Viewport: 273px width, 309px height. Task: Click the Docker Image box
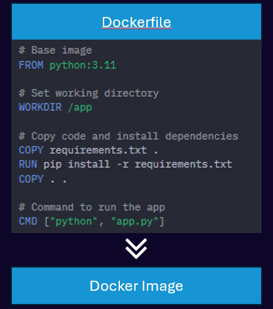tap(136, 286)
